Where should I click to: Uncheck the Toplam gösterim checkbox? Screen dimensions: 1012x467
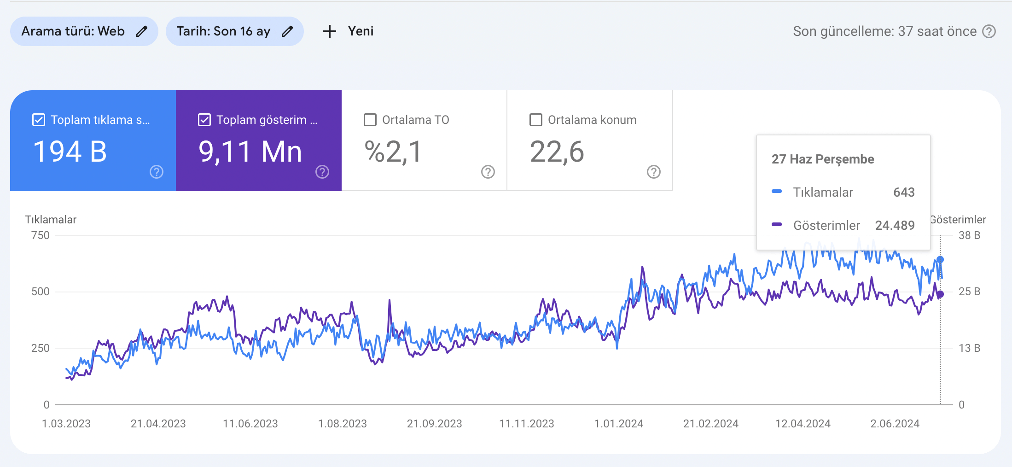click(204, 120)
